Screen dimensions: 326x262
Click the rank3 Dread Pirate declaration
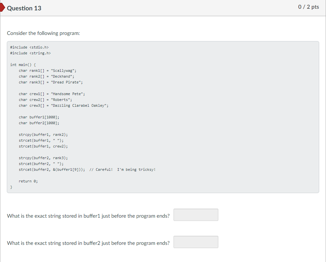pyautogui.click(x=51, y=82)
